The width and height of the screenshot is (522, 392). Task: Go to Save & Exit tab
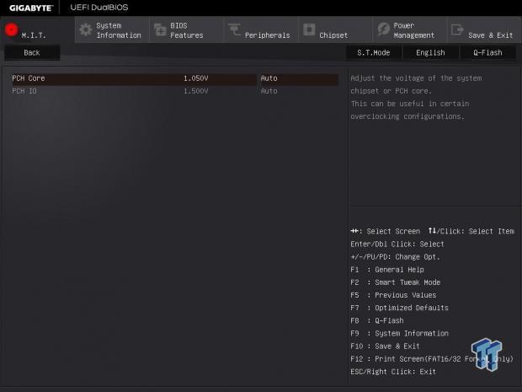point(490,35)
